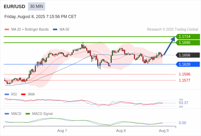Click the blue upward forecast arrow

[169, 46]
